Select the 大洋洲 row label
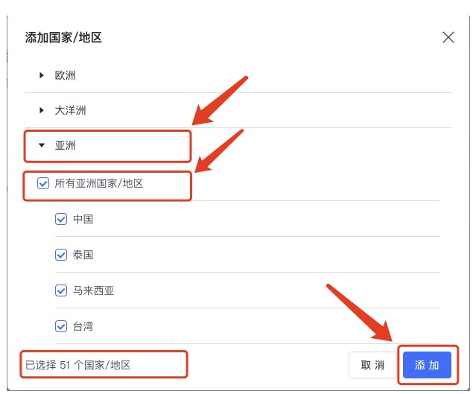The image size is (473, 394). click(70, 110)
